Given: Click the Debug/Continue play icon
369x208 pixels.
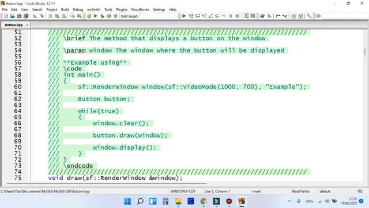Looking at the screenshot, I should pos(184,16).
